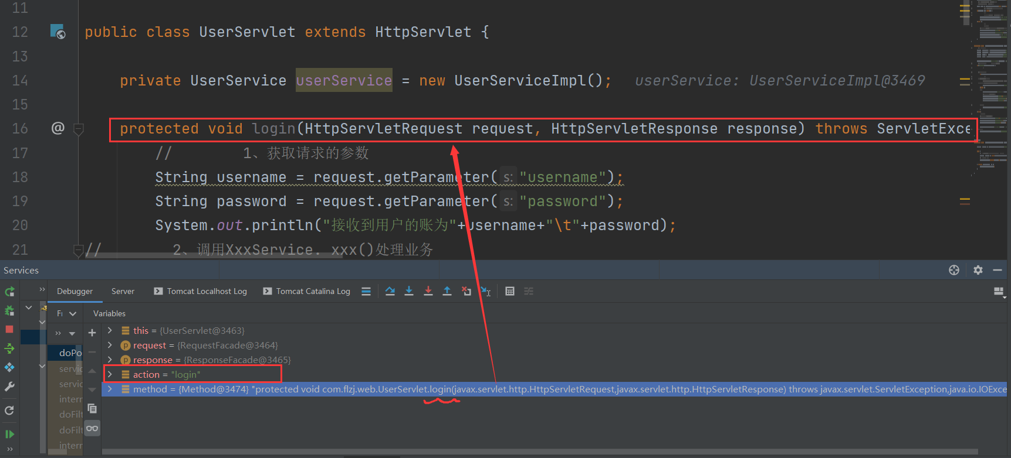Click Show Execution Point icon

pos(366,291)
